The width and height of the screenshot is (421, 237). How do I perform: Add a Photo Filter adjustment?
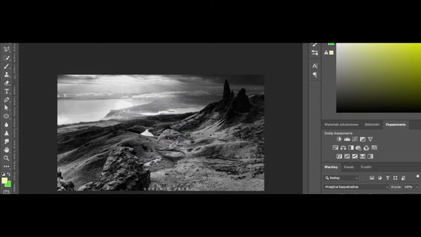point(359,147)
